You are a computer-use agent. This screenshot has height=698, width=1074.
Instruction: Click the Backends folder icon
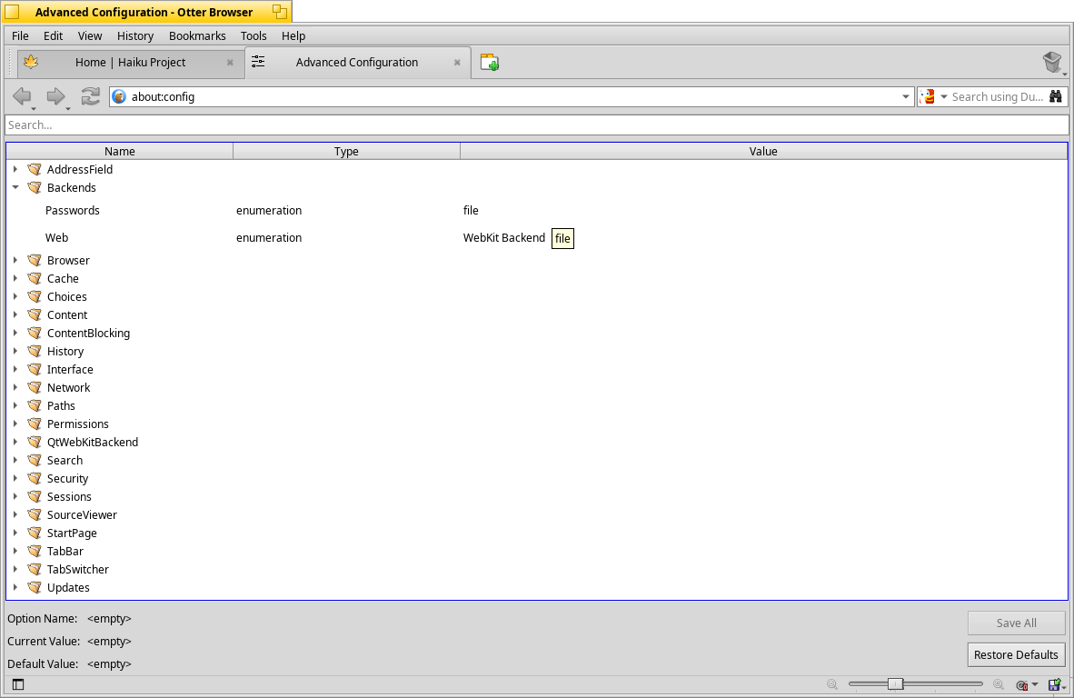pyautogui.click(x=35, y=187)
